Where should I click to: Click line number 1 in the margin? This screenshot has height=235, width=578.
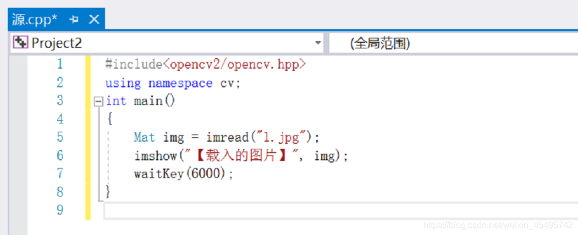pos(59,64)
